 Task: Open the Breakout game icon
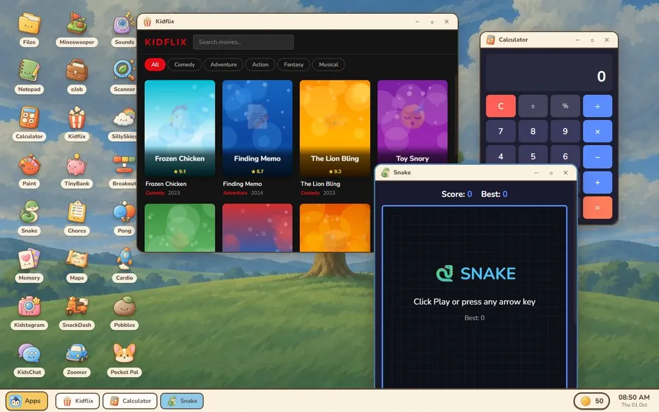[x=125, y=170]
